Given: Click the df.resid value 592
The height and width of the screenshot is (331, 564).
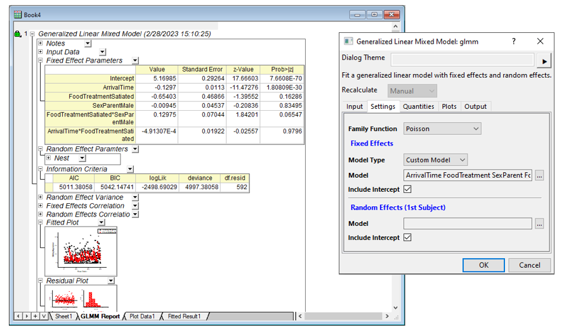Looking at the screenshot, I should click(235, 187).
